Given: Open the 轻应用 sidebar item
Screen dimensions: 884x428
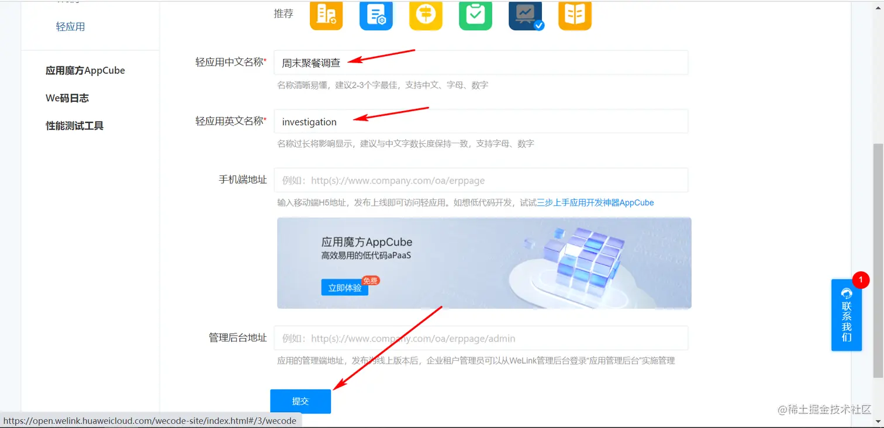Looking at the screenshot, I should coord(71,27).
